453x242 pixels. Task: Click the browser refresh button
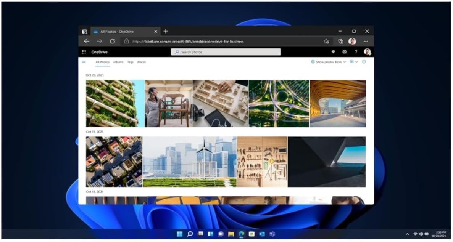112,41
